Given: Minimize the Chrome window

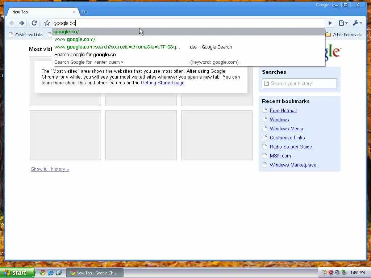Looking at the screenshot, I should tap(337, 5).
